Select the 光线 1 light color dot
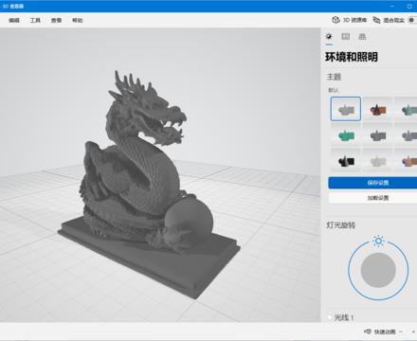417x341 pixels. pyautogui.click(x=330, y=317)
